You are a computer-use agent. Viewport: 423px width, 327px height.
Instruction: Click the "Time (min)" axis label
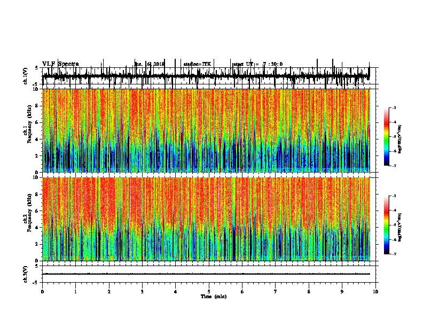coord(214,297)
